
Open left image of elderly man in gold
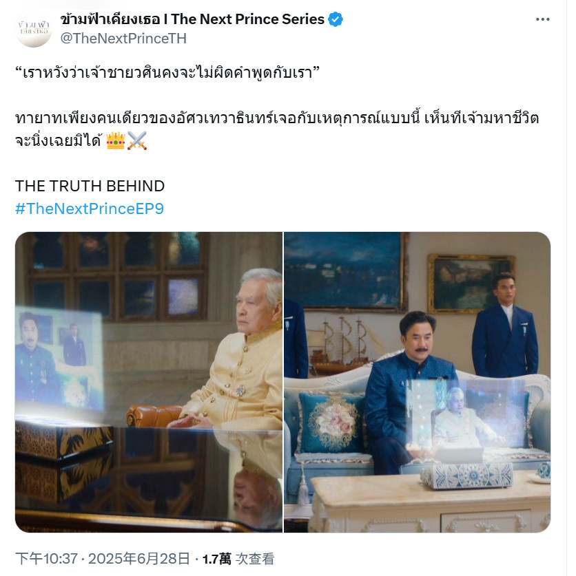point(149,382)
